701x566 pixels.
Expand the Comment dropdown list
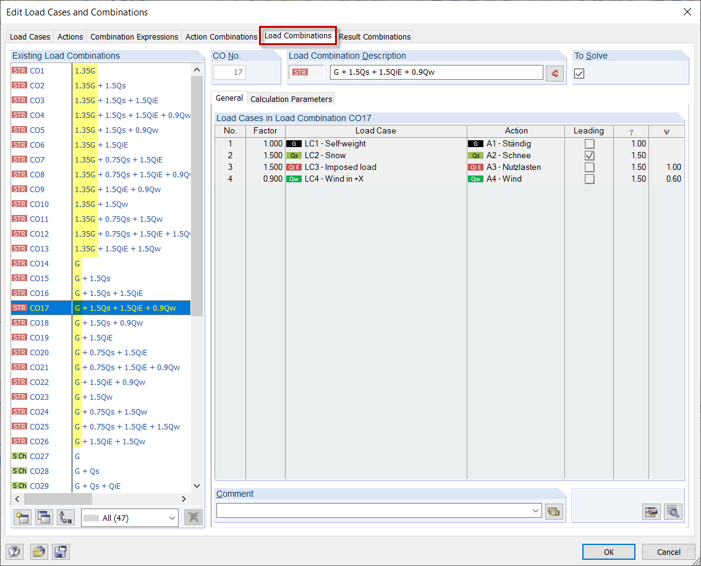535,510
